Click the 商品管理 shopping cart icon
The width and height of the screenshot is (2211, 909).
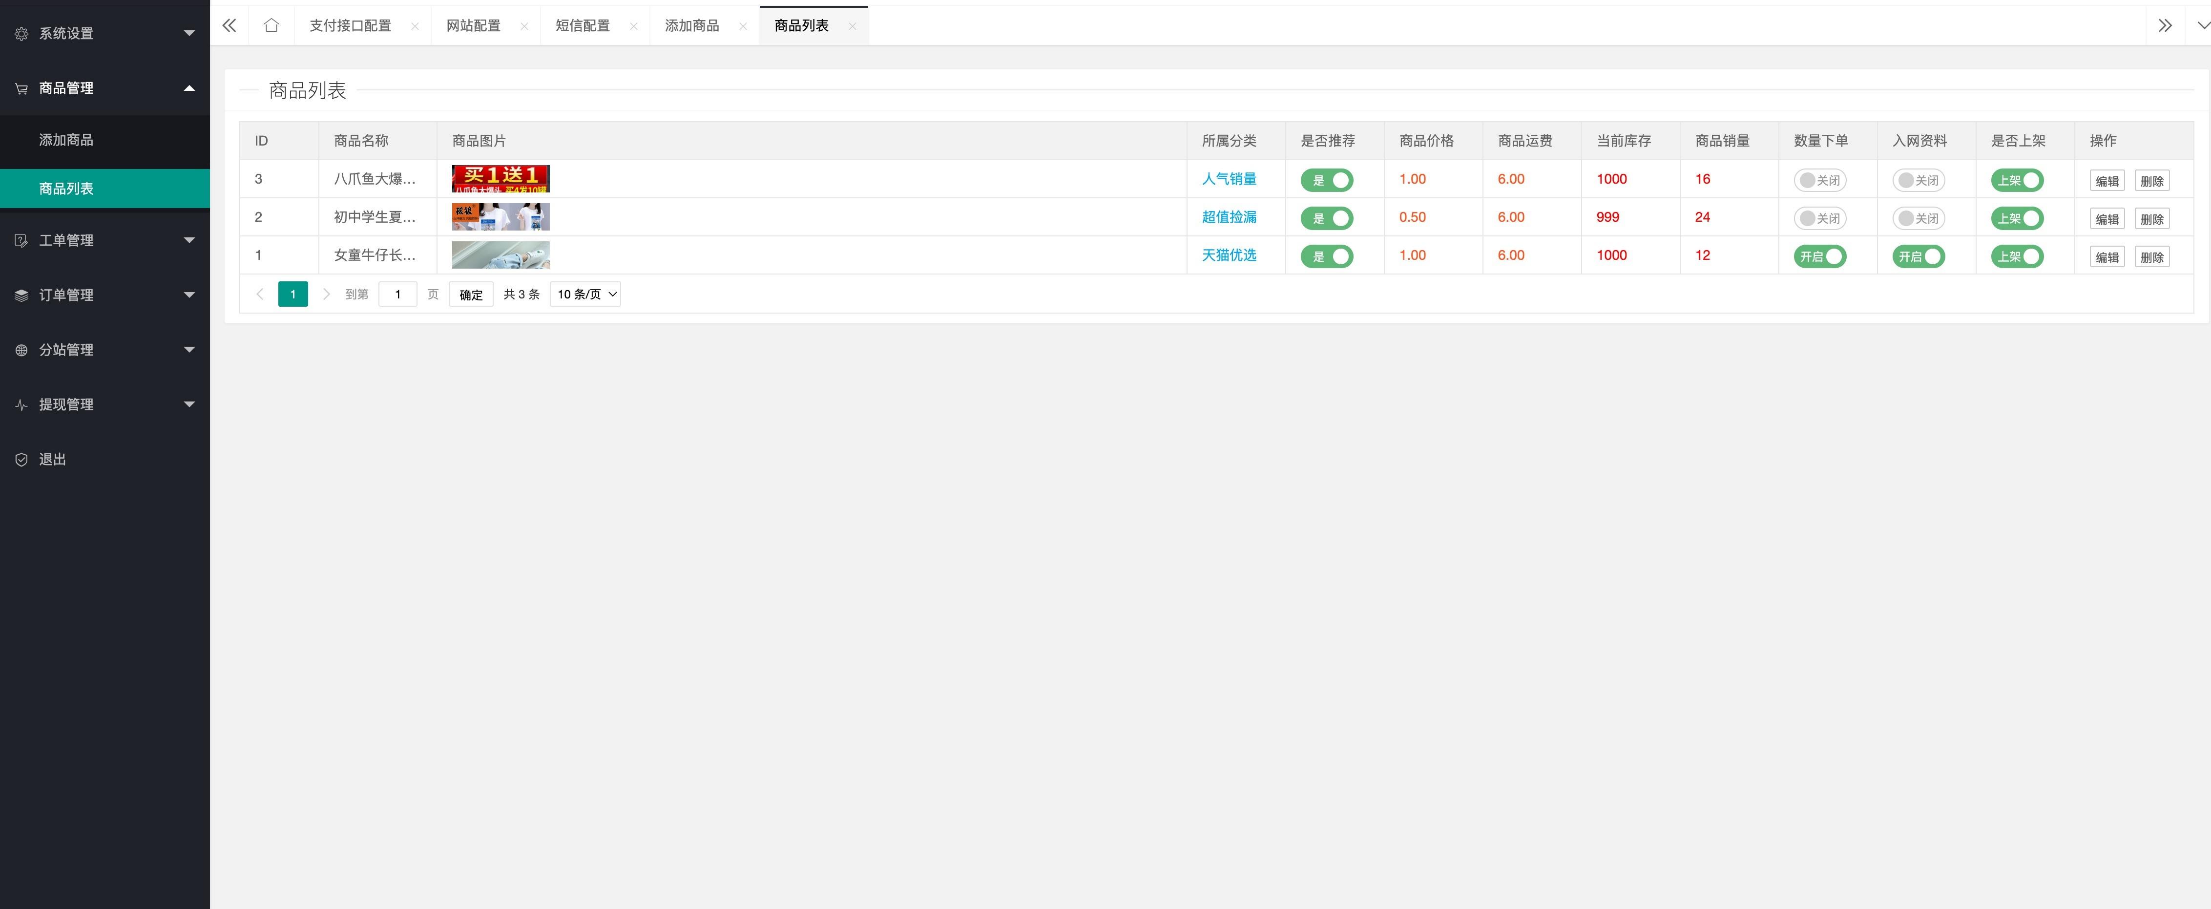click(21, 88)
